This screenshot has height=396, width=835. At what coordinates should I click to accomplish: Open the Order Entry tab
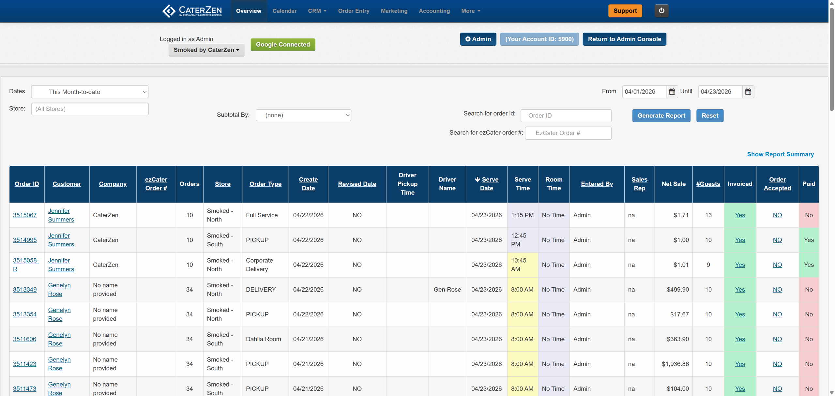point(354,11)
